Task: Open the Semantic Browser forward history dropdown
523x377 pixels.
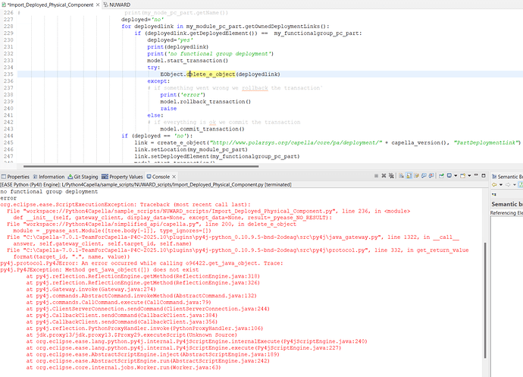Action: 515,184
